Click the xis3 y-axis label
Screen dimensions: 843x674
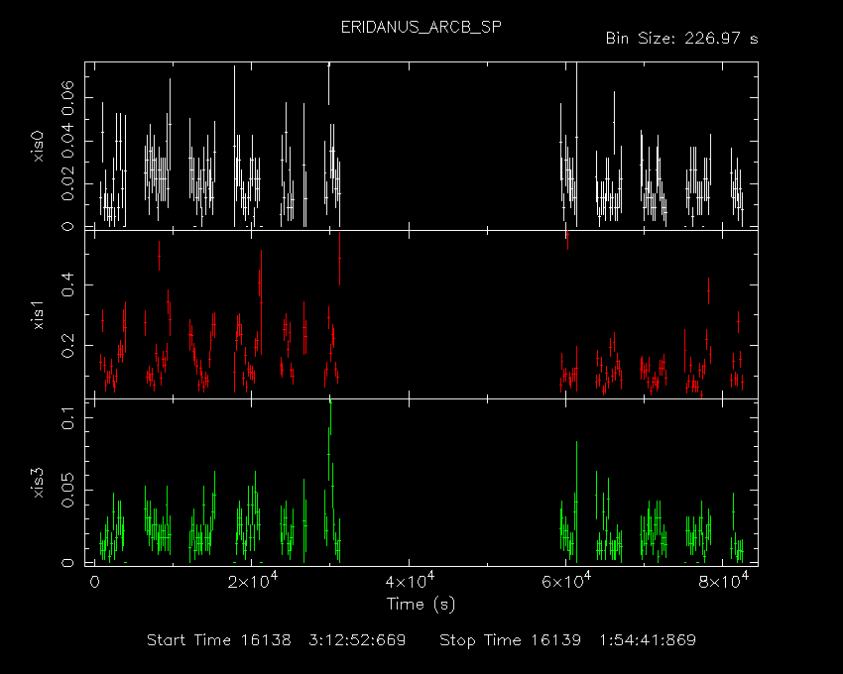pyautogui.click(x=38, y=483)
